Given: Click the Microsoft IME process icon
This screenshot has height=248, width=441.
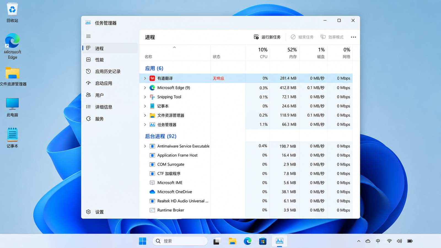Looking at the screenshot, I should tap(152, 183).
